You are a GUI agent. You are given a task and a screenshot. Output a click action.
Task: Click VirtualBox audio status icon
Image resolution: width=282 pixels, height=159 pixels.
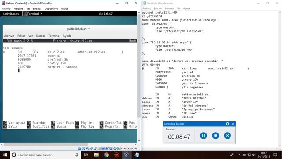(x=87, y=148)
